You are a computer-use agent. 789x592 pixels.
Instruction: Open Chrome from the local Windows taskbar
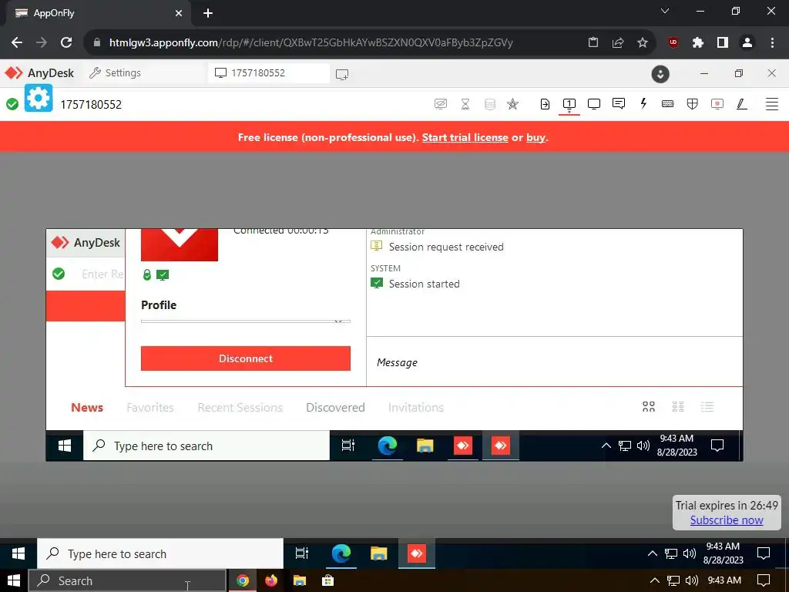[243, 581]
